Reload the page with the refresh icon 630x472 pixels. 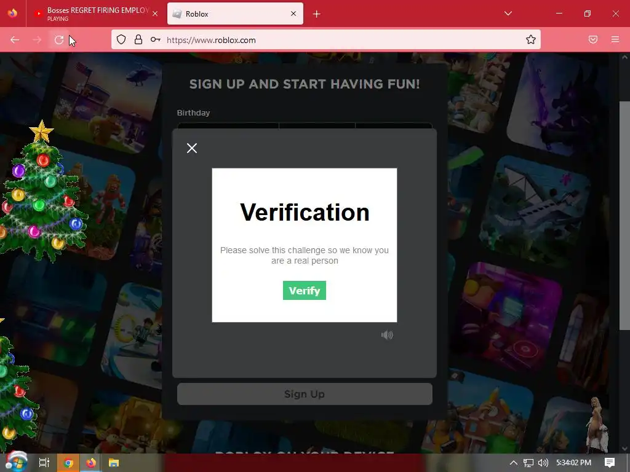pos(59,40)
